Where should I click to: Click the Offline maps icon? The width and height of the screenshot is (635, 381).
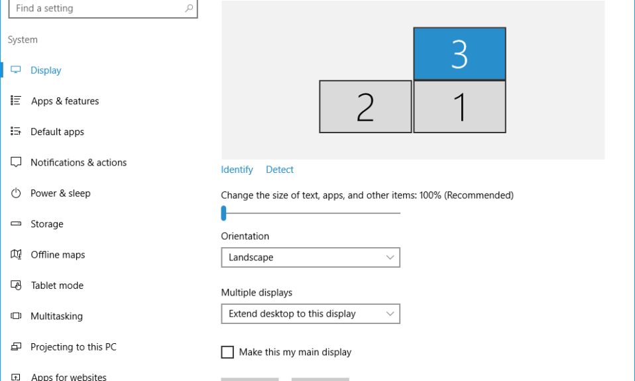(x=16, y=255)
